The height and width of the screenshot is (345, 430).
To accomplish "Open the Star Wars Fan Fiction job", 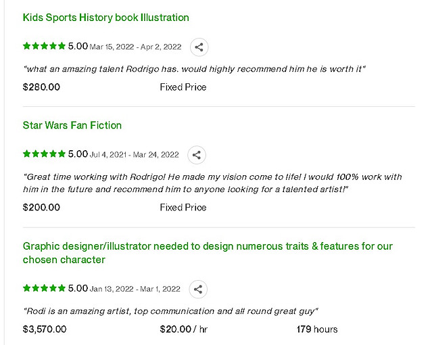I will pyautogui.click(x=72, y=125).
